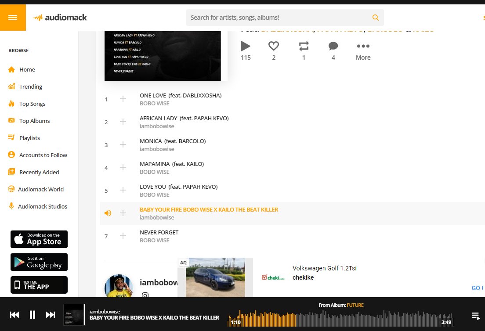Go to Home in sidebar
This screenshot has height=331, width=485.
(27, 69)
